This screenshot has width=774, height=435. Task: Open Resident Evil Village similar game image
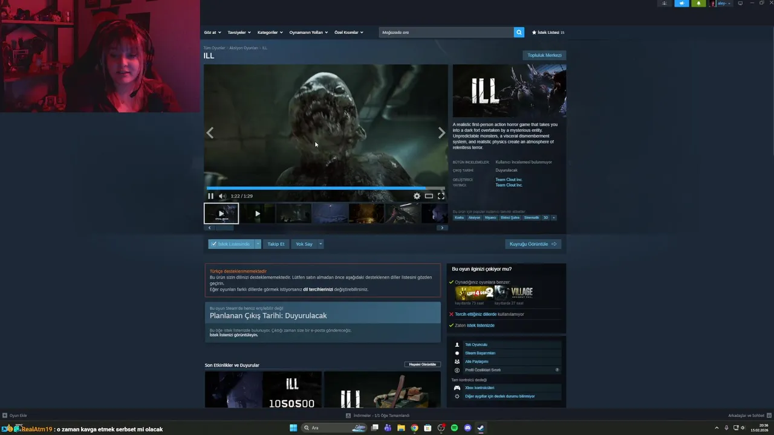pos(514,293)
